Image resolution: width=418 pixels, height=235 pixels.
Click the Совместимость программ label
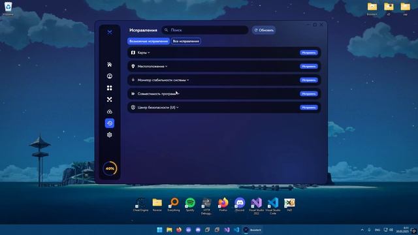(x=157, y=94)
